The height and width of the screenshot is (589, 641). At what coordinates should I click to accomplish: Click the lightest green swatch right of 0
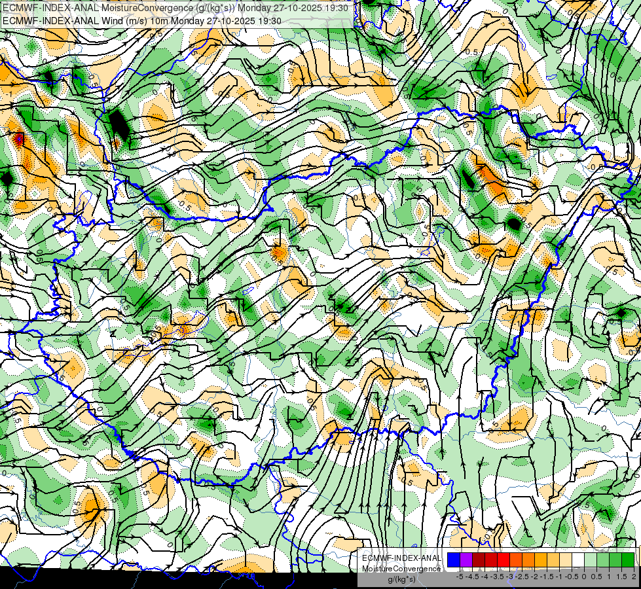point(590,560)
